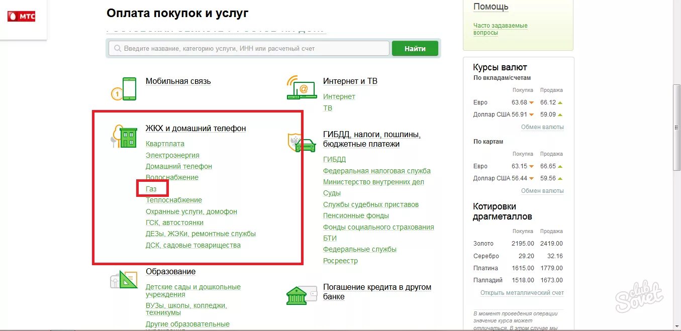Open the Помощь heading link
The width and height of the screenshot is (681, 331).
tap(491, 7)
